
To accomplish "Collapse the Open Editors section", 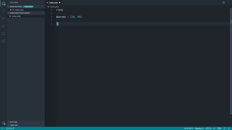I will tap(8, 6).
